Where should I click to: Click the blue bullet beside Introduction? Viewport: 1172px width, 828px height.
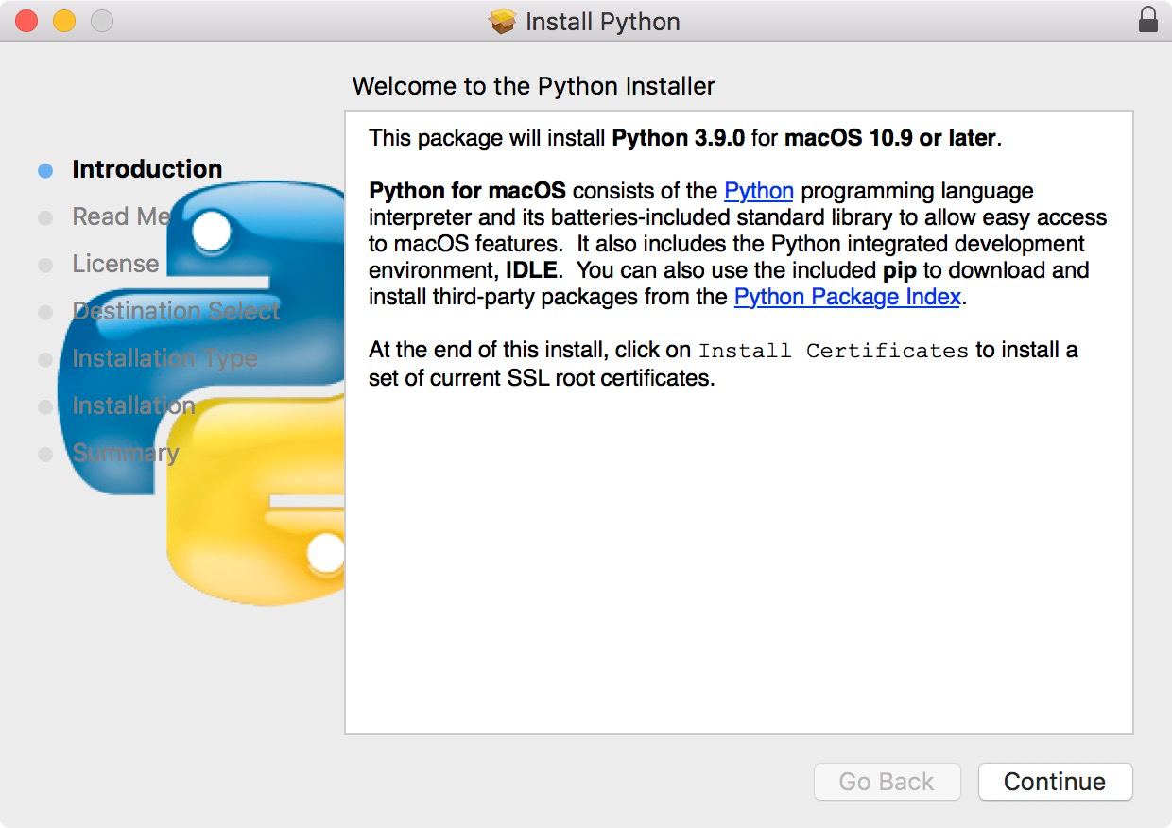[45, 171]
